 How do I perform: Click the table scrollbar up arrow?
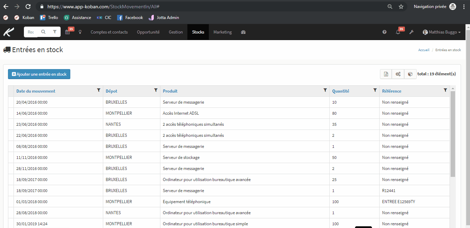pyautogui.click(x=453, y=88)
